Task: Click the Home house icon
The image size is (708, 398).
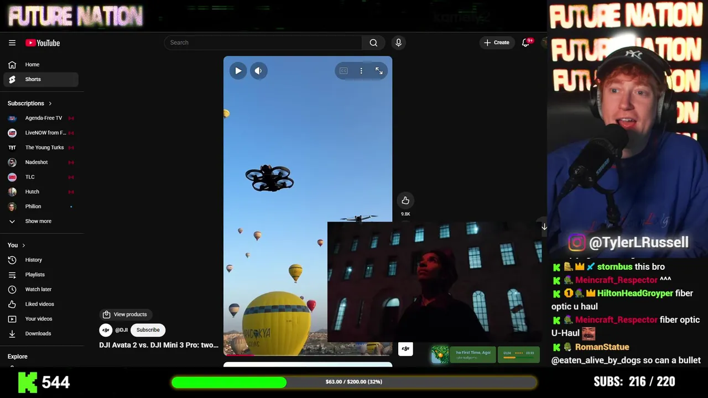Action: [12, 65]
